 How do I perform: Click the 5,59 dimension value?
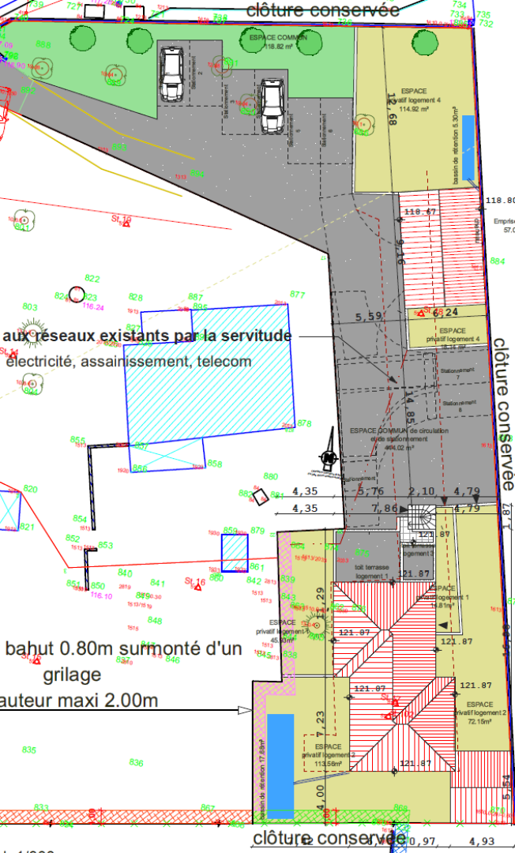pyautogui.click(x=370, y=317)
